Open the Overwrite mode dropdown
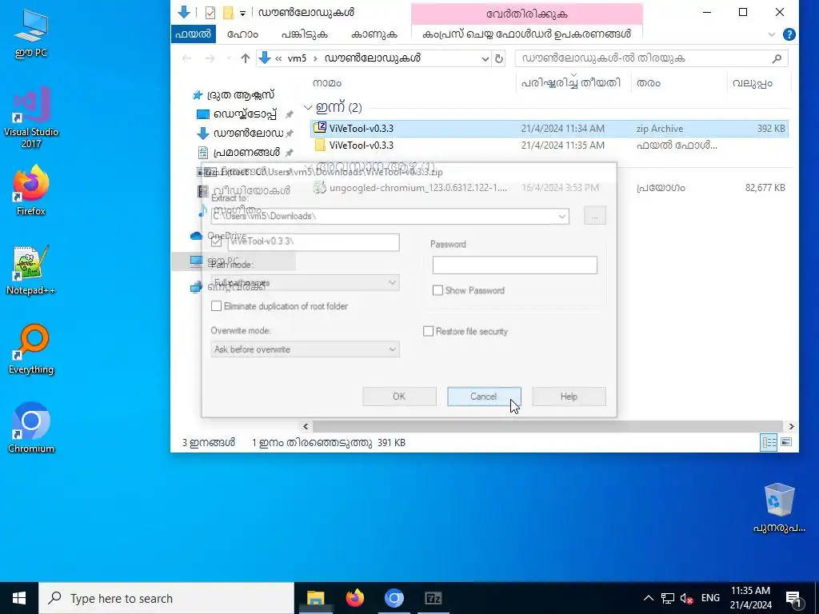The width and height of the screenshot is (819, 614). (x=305, y=349)
